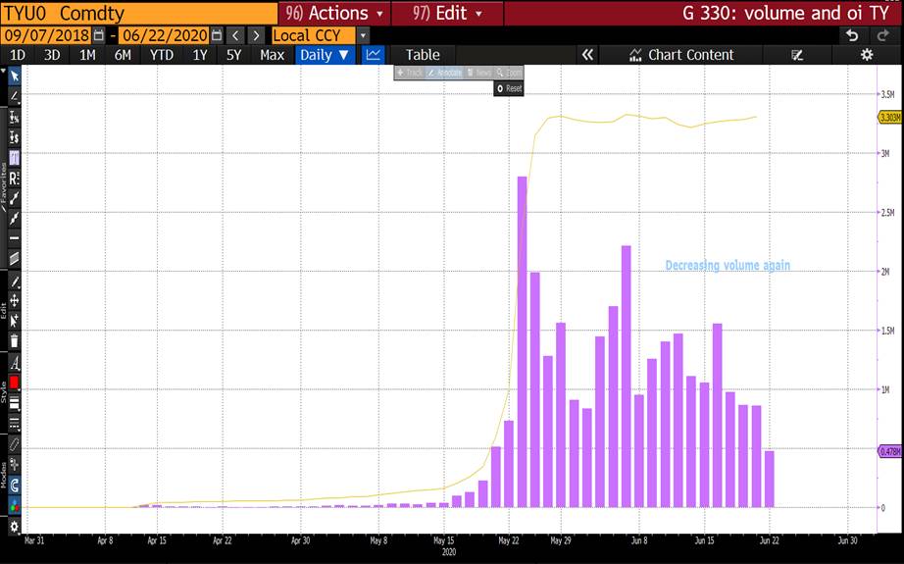Screen dimensions: 904x564
Task: Click the Track button in floating chart toolbar
Action: 410,73
